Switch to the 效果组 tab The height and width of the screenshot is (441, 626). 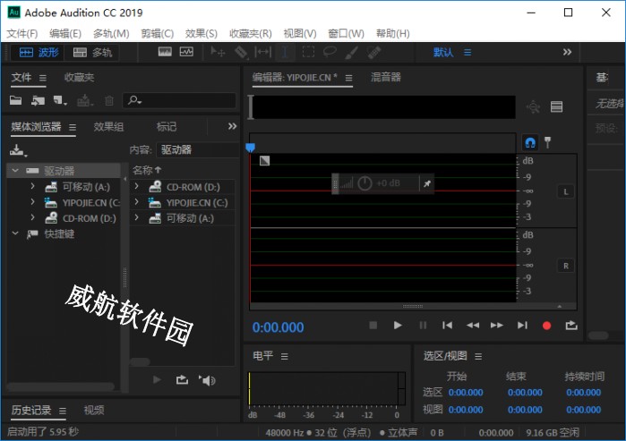click(108, 127)
